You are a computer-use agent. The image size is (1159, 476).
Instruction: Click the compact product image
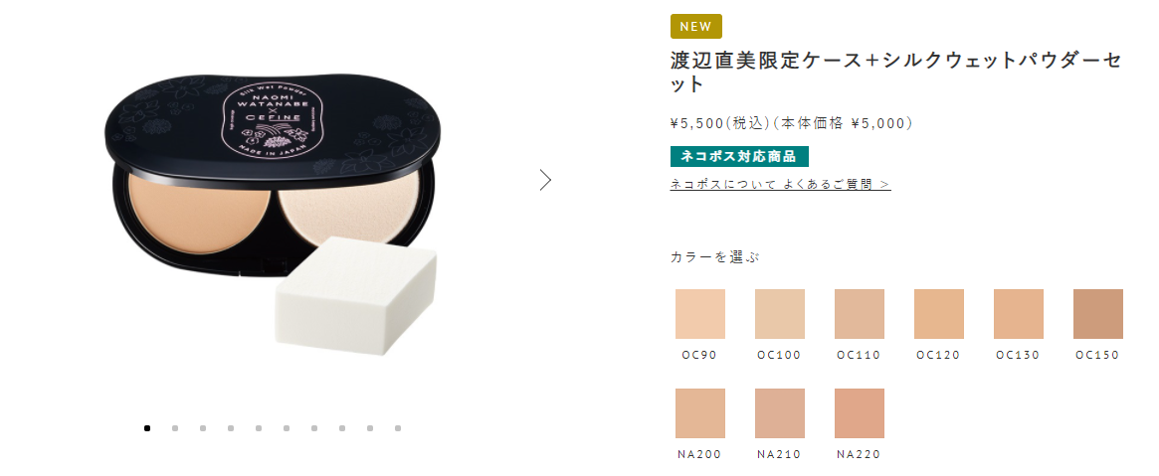point(271,214)
